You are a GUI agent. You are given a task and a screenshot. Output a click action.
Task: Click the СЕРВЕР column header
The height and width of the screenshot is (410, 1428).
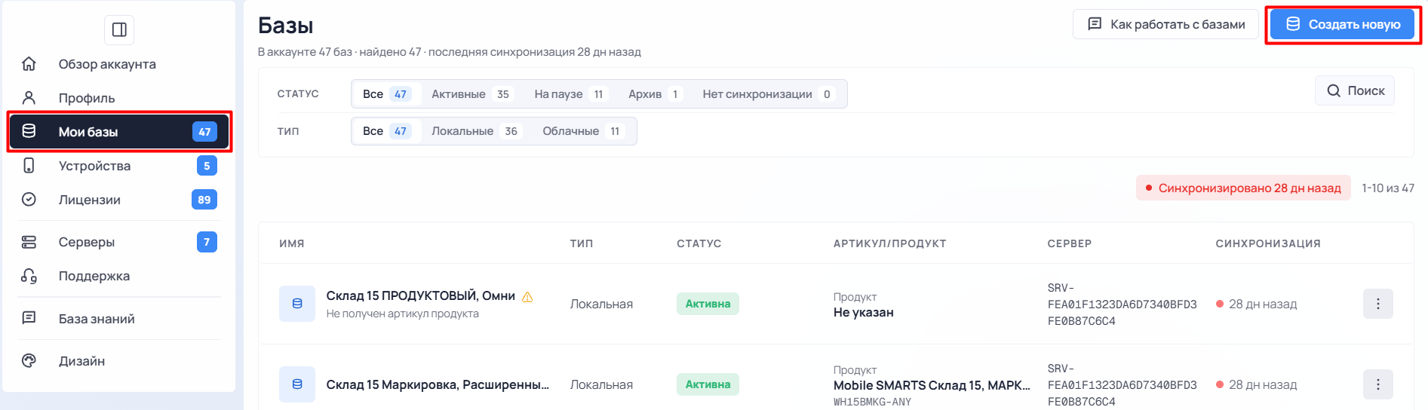1070,243
